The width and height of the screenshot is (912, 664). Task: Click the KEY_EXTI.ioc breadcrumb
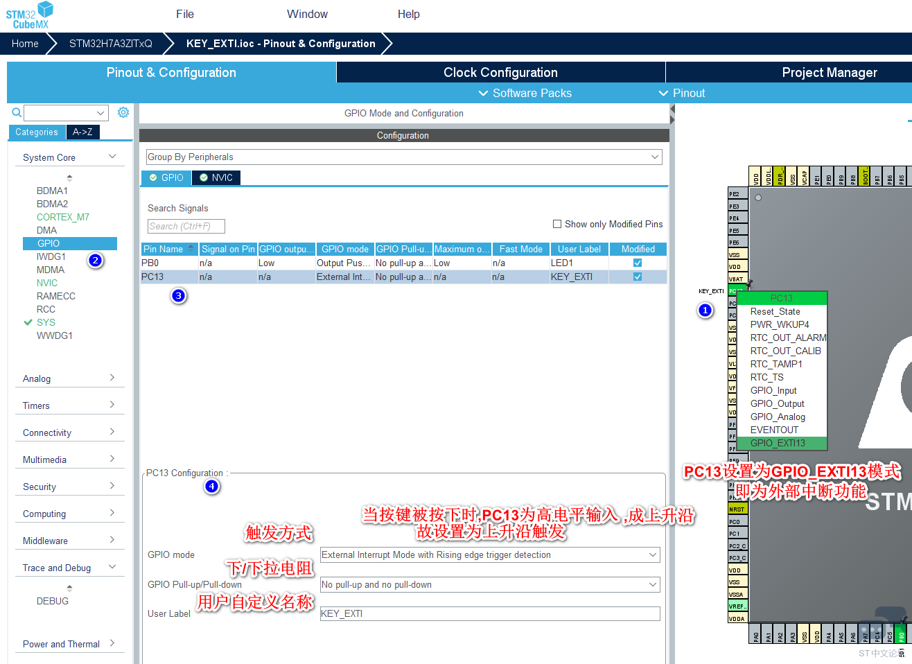pos(281,44)
